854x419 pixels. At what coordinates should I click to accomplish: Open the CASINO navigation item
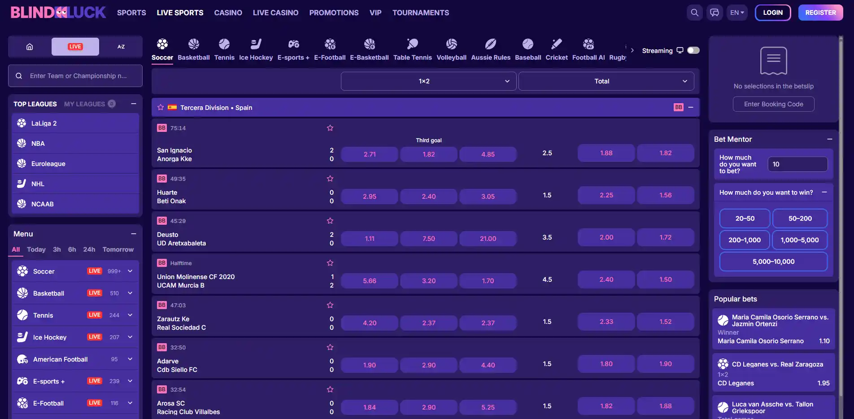(x=228, y=13)
